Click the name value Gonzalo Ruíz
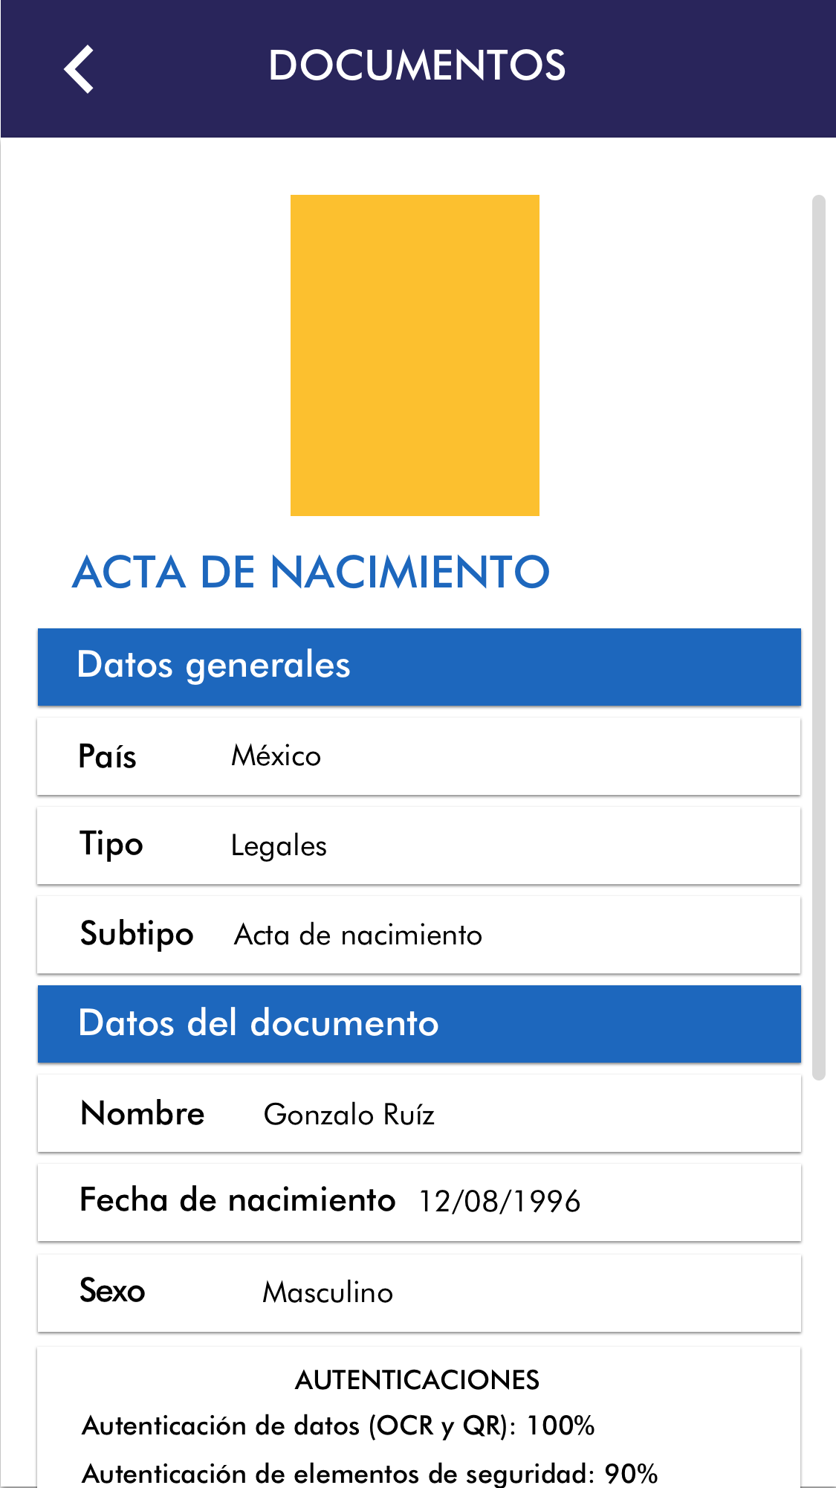 coord(349,1115)
